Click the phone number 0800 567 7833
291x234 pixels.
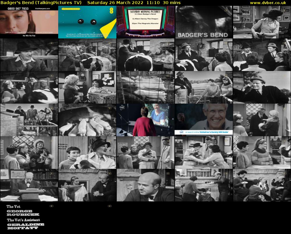pyautogui.click(x=18, y=9)
